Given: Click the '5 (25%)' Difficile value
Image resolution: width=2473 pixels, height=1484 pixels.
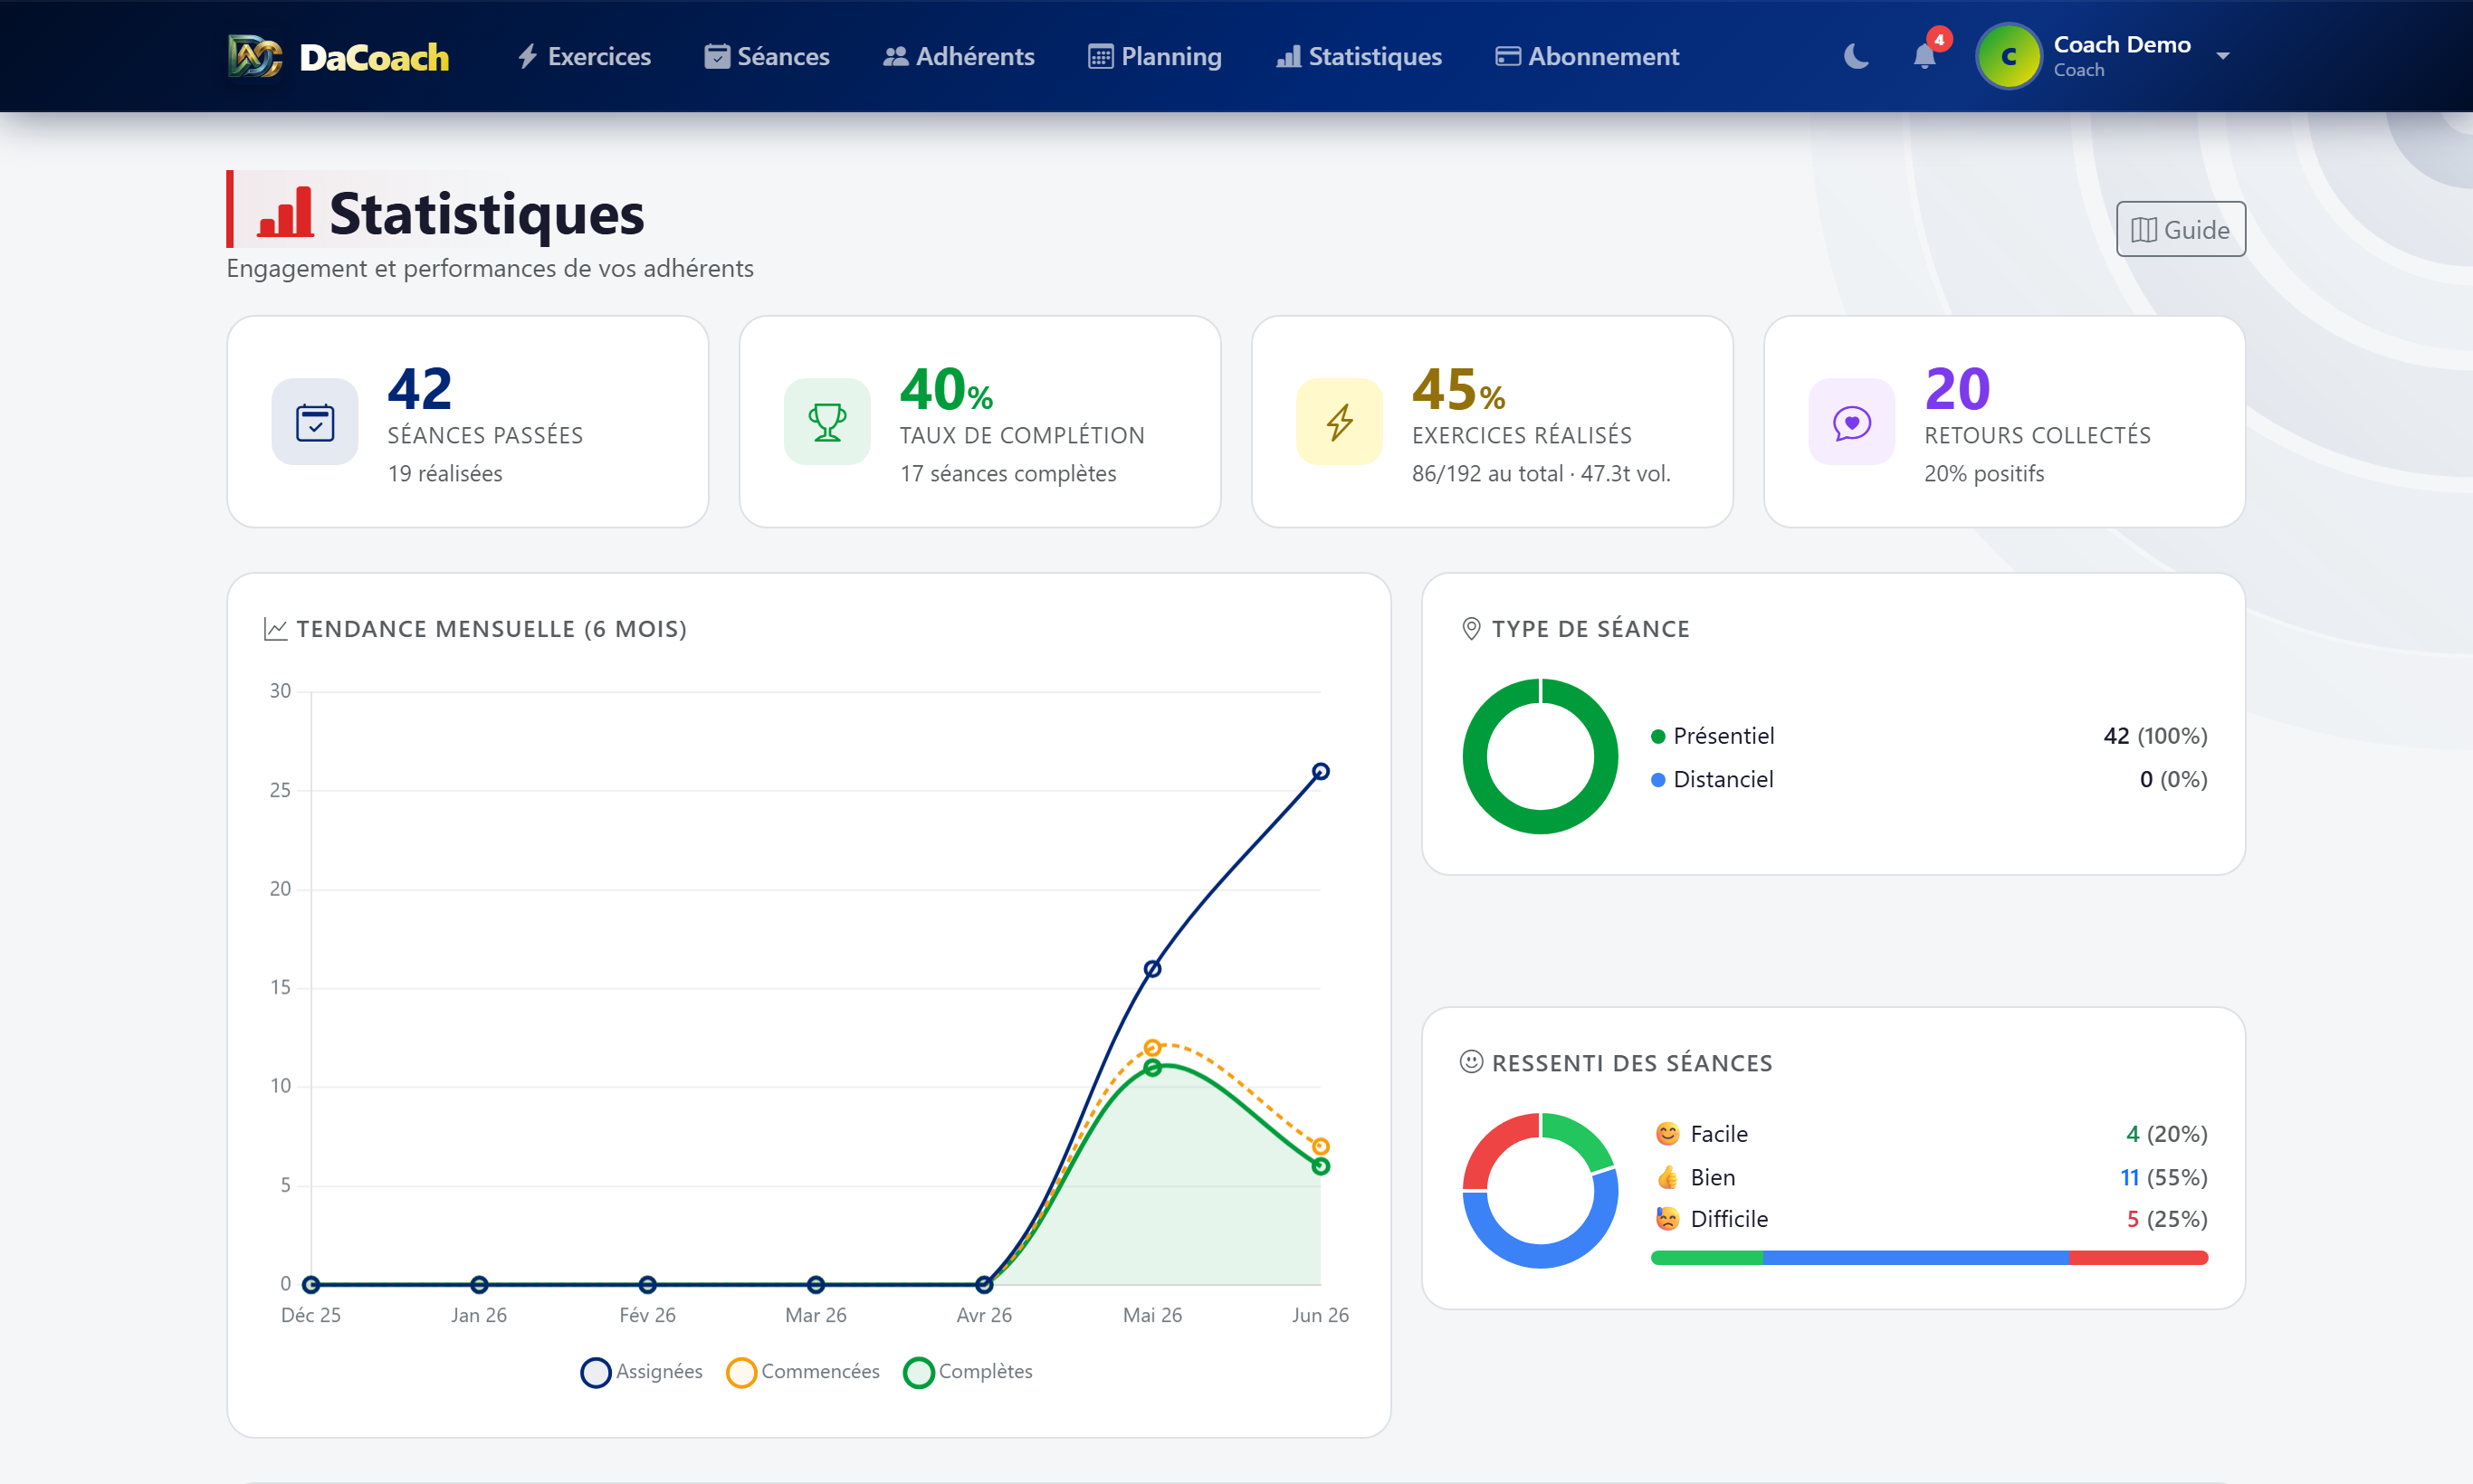Looking at the screenshot, I should coord(2167,1219).
